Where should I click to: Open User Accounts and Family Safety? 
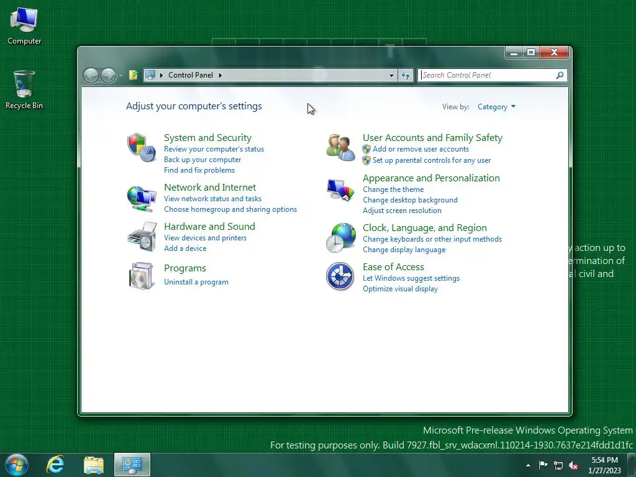[x=432, y=138]
